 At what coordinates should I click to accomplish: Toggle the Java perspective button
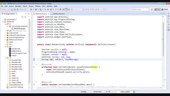pos(158,10)
